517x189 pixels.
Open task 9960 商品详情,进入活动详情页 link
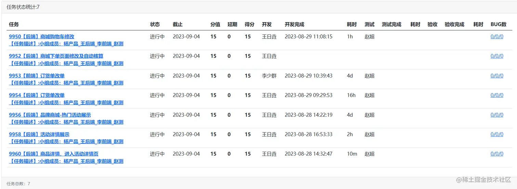tap(54, 154)
